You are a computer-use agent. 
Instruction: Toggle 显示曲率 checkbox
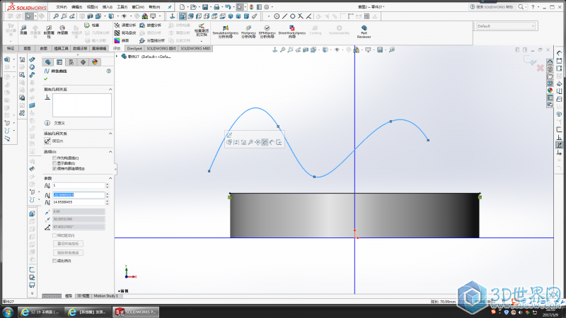point(54,163)
